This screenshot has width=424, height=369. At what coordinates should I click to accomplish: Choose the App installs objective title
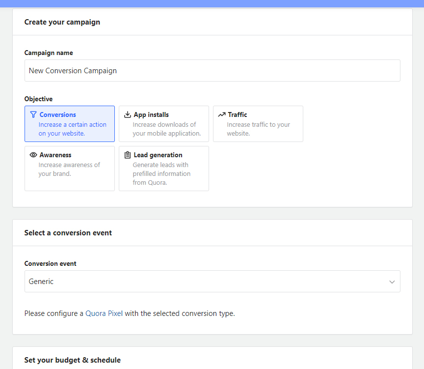[x=151, y=114]
